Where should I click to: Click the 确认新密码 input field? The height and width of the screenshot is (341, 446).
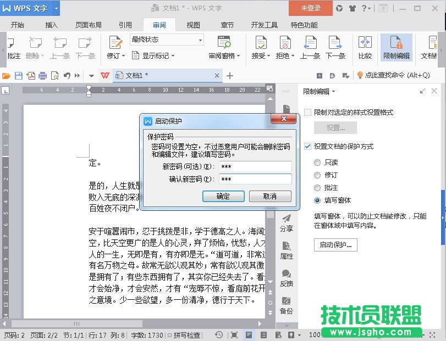255,179
